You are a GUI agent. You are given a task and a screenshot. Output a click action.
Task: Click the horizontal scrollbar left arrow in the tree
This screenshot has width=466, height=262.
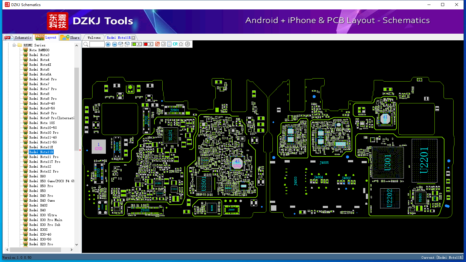tap(7, 250)
